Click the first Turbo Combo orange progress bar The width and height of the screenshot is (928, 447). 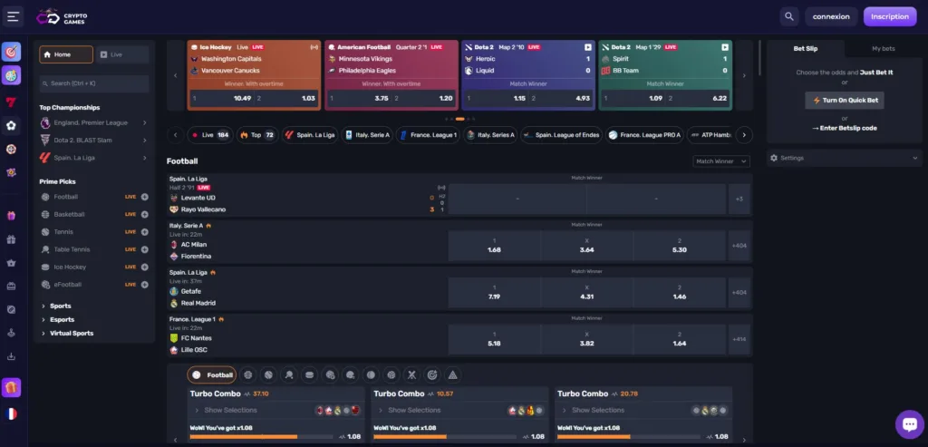click(243, 437)
